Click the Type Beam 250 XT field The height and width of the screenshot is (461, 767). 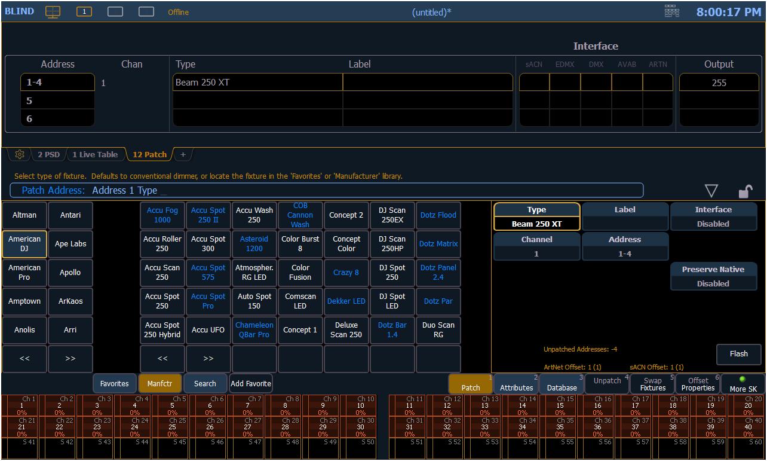(536, 217)
